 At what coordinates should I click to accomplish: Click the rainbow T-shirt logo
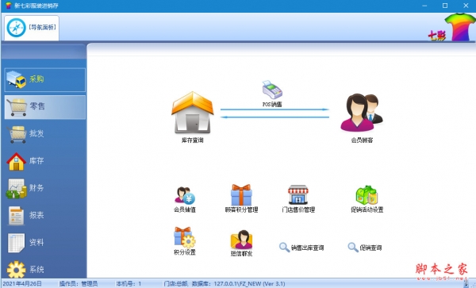point(460,27)
